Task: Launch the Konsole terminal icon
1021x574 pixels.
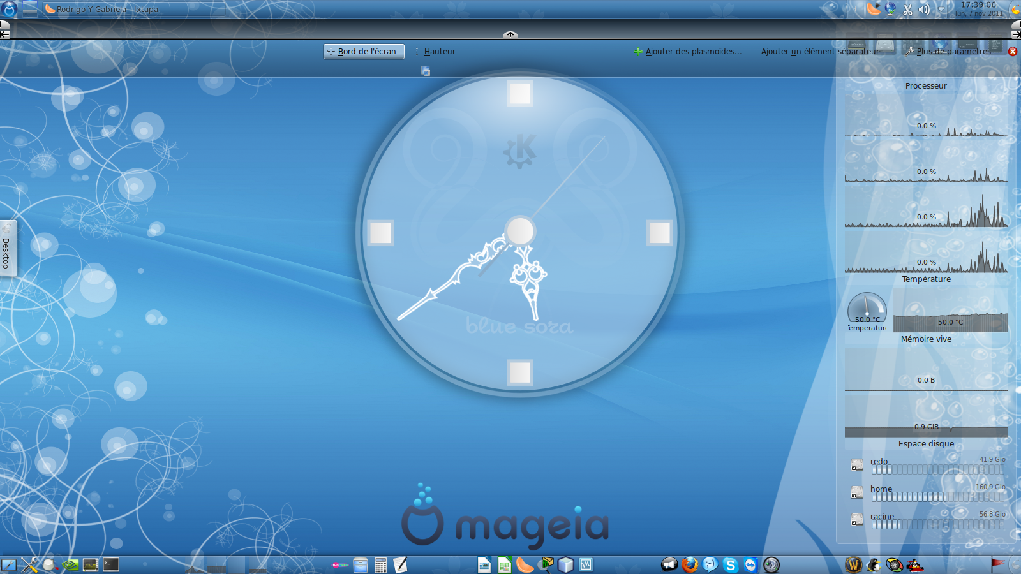Action: 111,564
